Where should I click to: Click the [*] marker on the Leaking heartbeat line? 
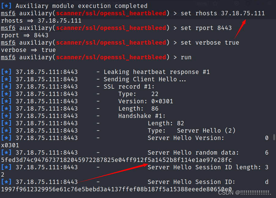pyautogui.click(x=6, y=72)
